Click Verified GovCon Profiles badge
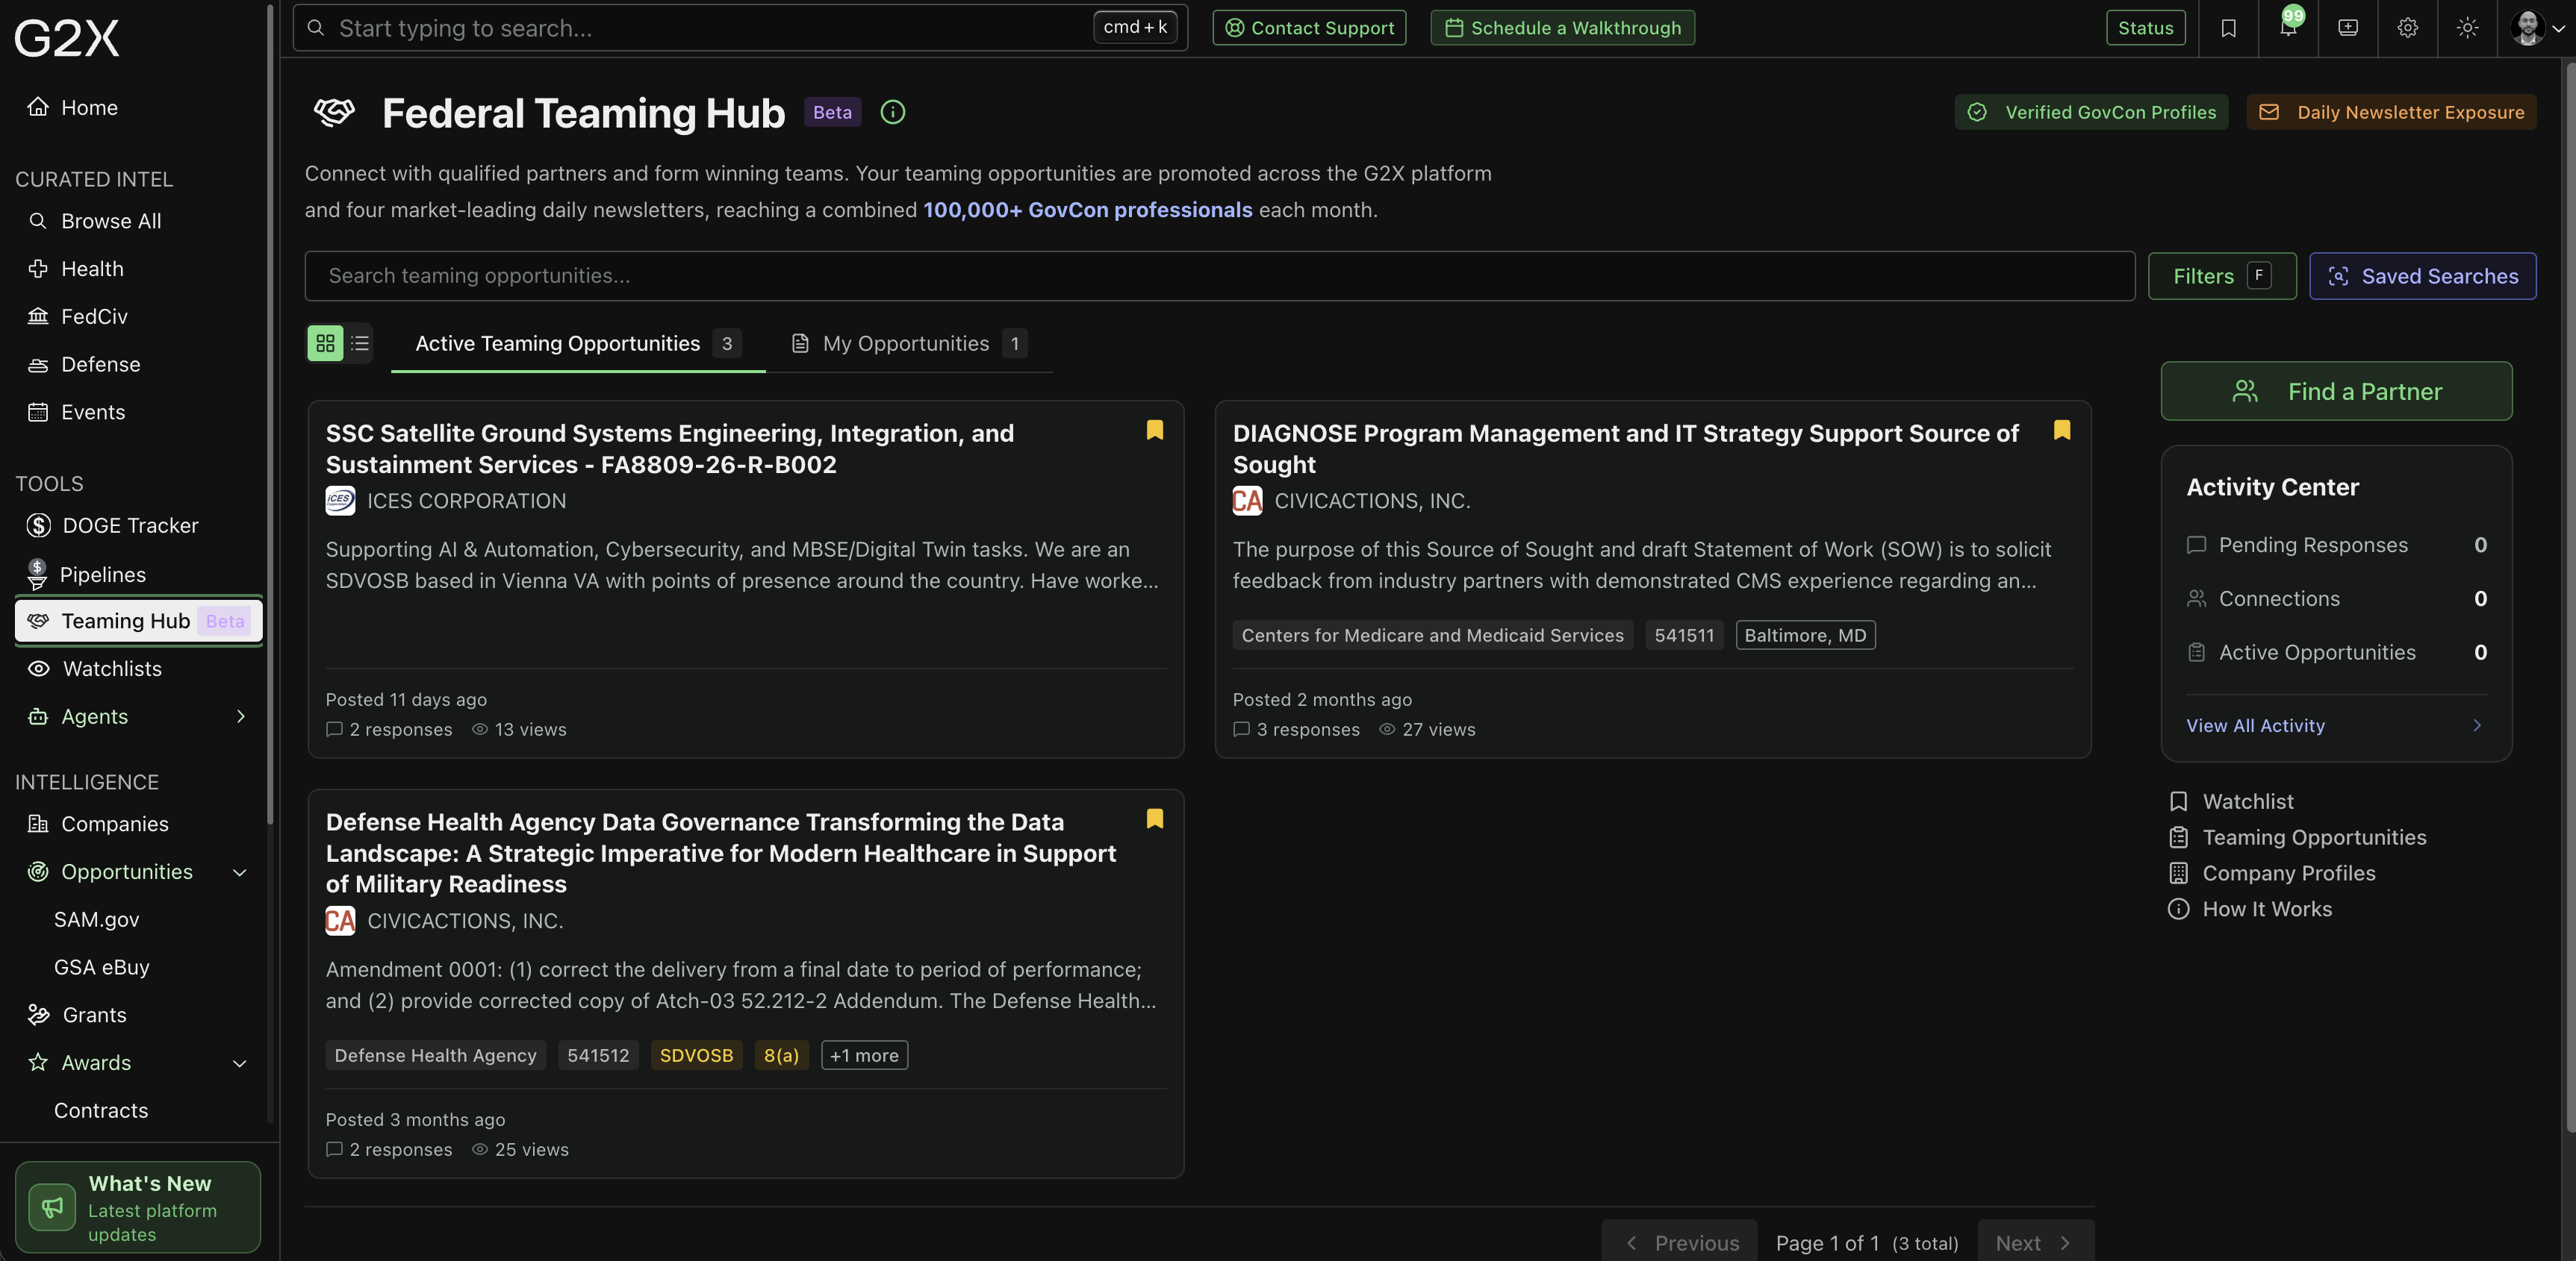2576x1261 pixels. (x=2091, y=112)
